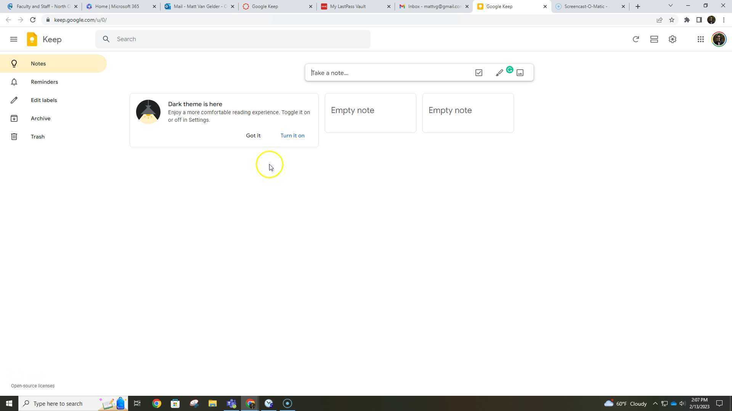Image resolution: width=732 pixels, height=411 pixels.
Task: Click the Keep lightbulb logo
Action: pyautogui.click(x=32, y=39)
